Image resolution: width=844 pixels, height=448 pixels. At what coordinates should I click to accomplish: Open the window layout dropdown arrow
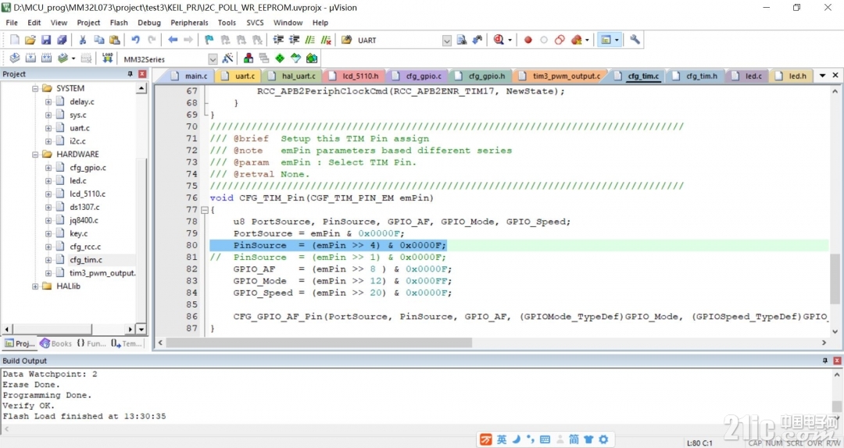[x=617, y=40]
